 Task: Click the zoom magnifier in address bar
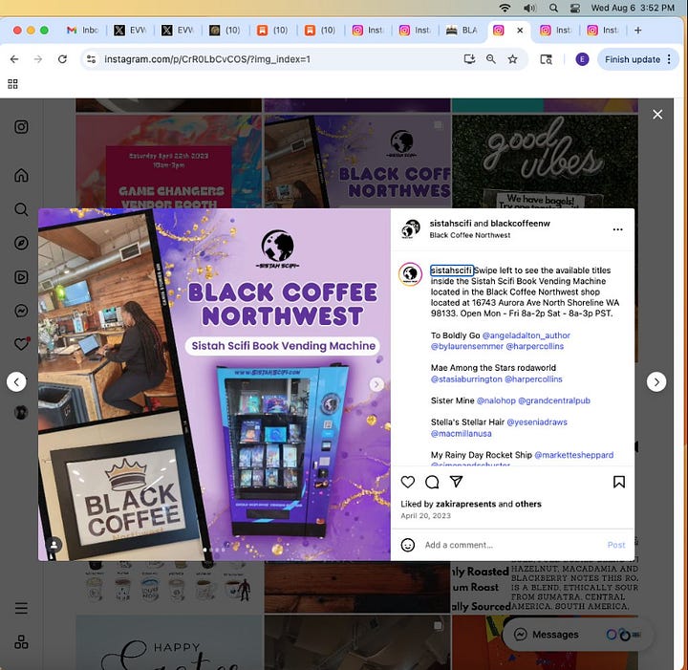pos(491,59)
